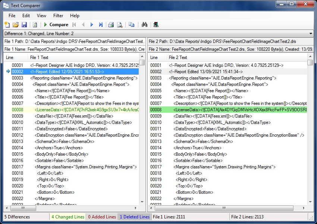Image resolution: width=317 pixels, height=224 pixels.
Task: Toggle the 4 Changed Lines filter
Action: [x=68, y=217]
